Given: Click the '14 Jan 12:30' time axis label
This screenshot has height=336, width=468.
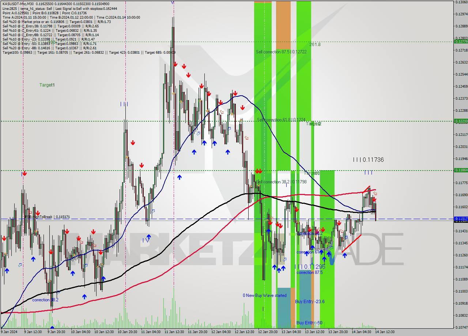Looking at the screenshot, I should 385,332.
